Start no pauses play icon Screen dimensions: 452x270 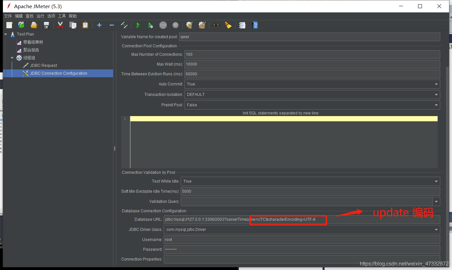click(x=150, y=25)
